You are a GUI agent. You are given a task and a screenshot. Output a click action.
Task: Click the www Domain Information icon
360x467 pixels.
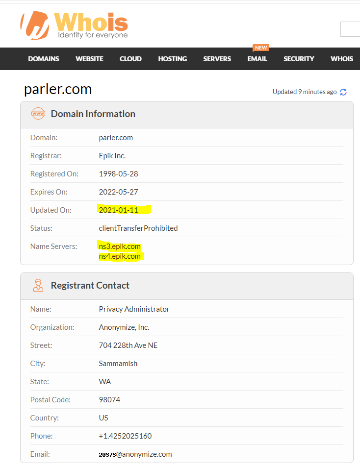point(38,114)
